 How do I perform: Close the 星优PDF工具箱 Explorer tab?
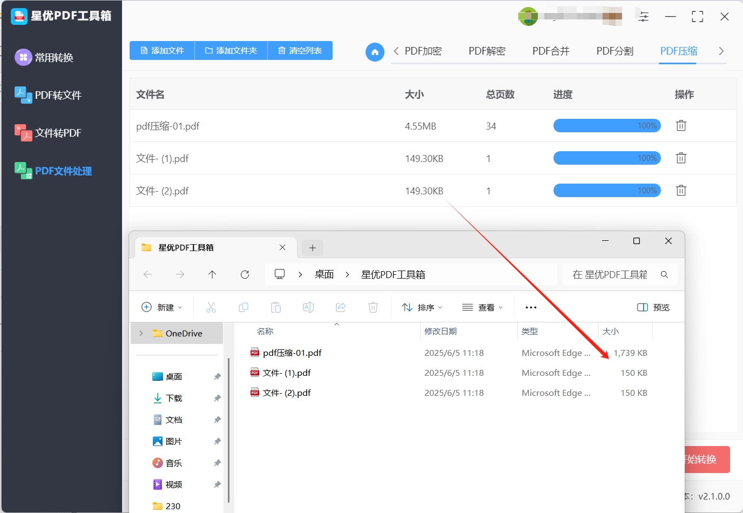click(282, 247)
